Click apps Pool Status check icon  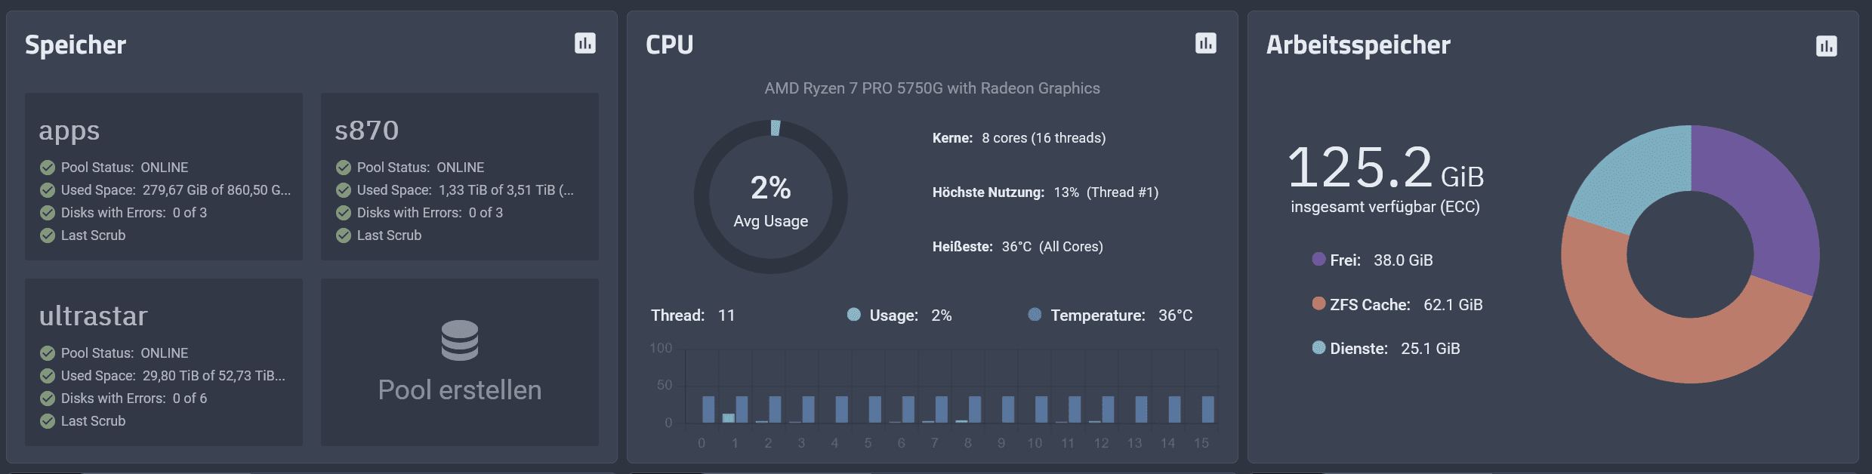tap(48, 168)
